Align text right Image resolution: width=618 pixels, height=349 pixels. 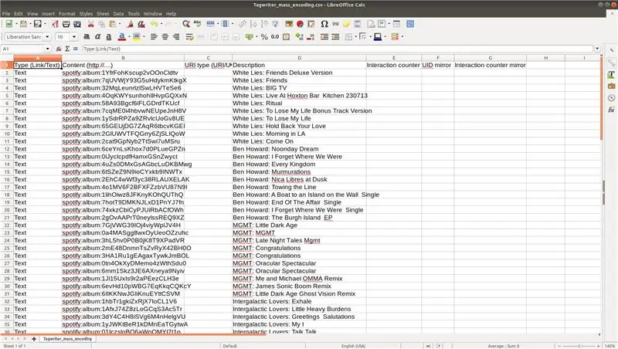(176, 36)
